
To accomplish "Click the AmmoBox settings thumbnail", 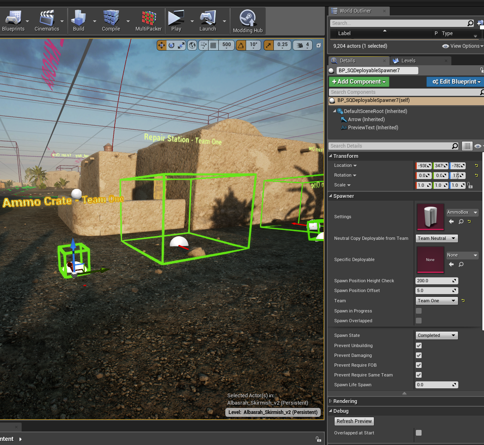I will (x=430, y=217).
